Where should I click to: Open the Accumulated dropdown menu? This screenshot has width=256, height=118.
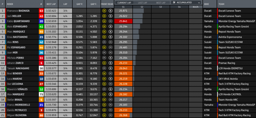click(x=186, y=3)
